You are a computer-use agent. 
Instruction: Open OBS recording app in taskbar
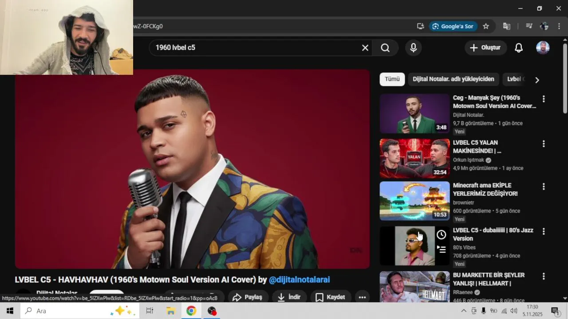(x=212, y=311)
